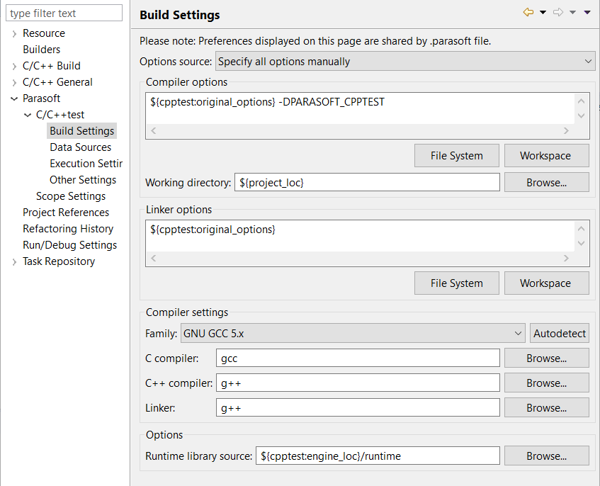Click the type filter text field

pos(64,13)
